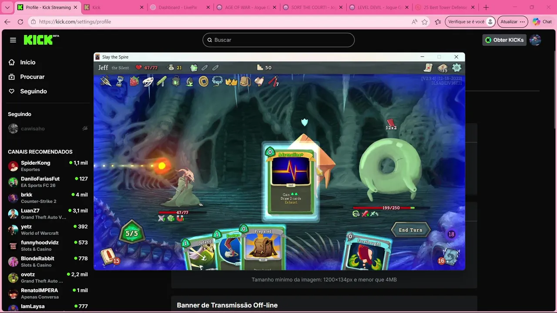Viewport: 557px width, 313px height.
Task: Inspect the snake skull relic
Action: [x=148, y=81]
